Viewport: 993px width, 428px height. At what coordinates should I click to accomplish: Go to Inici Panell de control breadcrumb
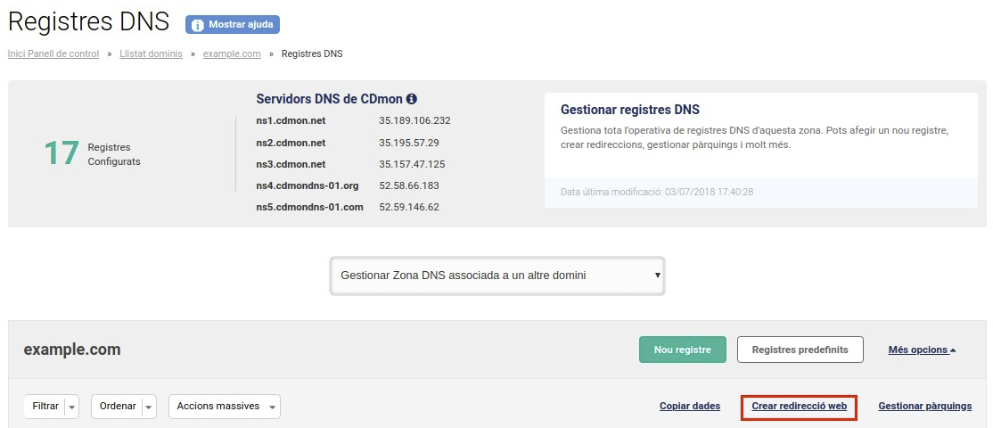click(x=53, y=53)
